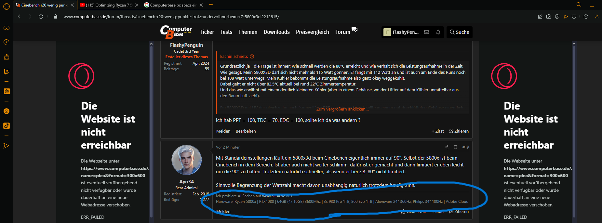Image resolution: width=602 pixels, height=223 pixels.
Task: Open WhatsApp messenger in sidebar
Action: point(7,111)
